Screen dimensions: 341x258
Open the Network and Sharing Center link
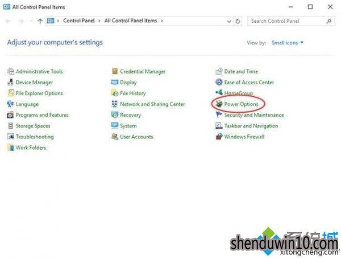(x=152, y=104)
